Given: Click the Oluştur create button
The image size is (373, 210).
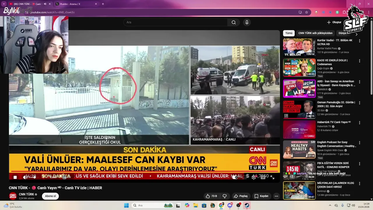Looking at the screenshot, I should click(x=334, y=22).
